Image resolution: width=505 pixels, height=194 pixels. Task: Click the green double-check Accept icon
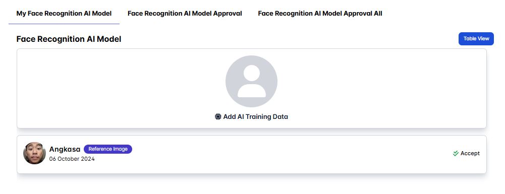click(456, 154)
